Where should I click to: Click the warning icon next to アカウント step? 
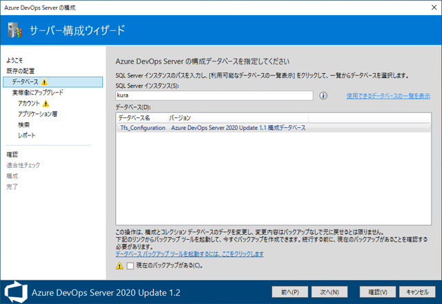tap(46, 104)
